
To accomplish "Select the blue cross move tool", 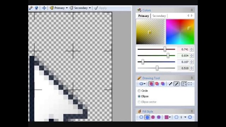I will 44,8.
